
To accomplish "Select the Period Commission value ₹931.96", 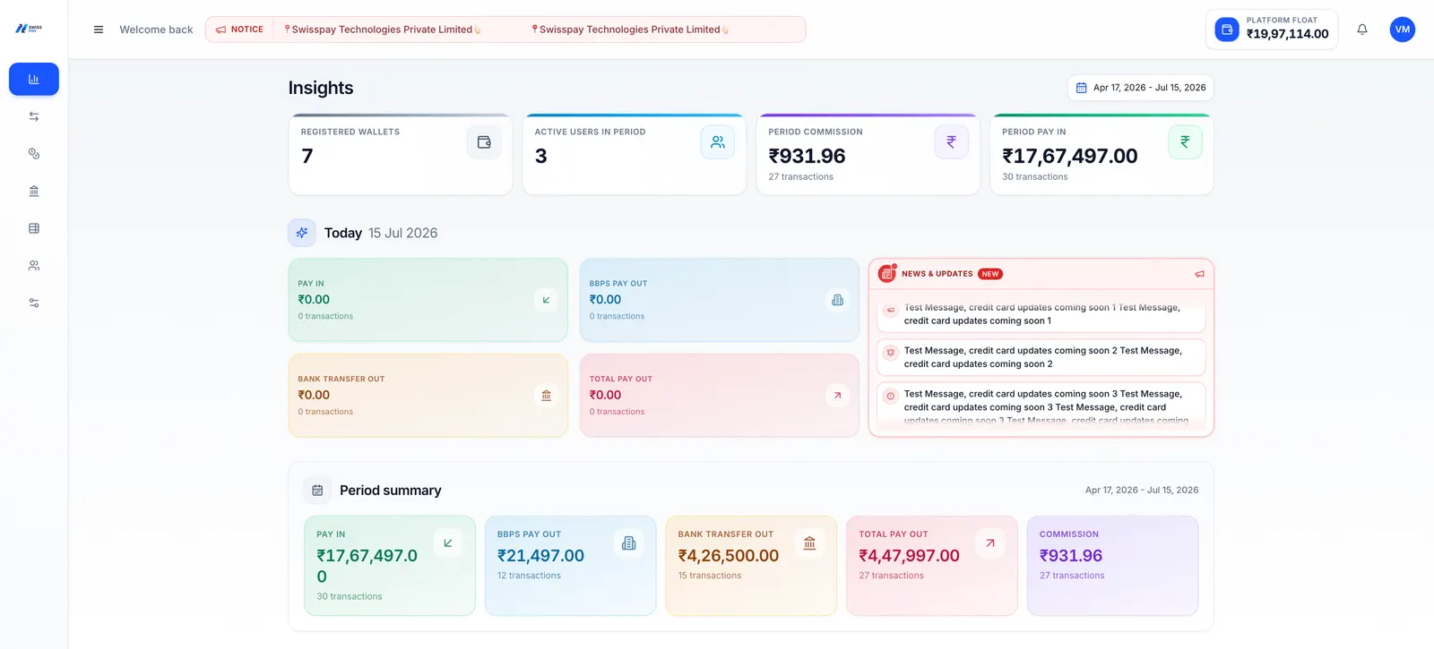I will [x=808, y=156].
